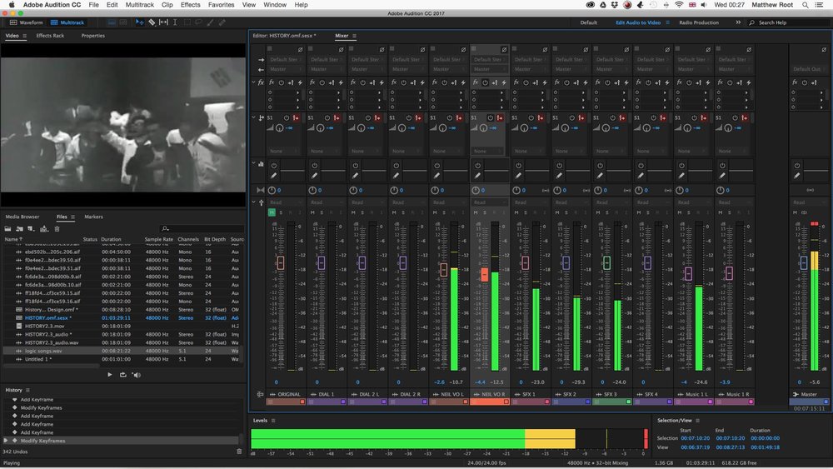Image resolution: width=833 pixels, height=469 pixels.
Task: Click the pan knob on SFX 1 track
Action: [x=516, y=190]
